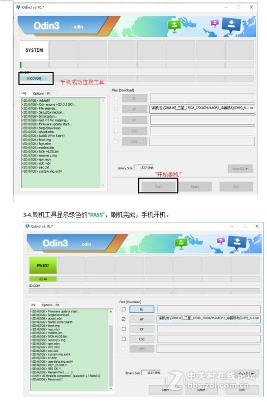The width and height of the screenshot is (267, 402).
Task: Close the Odin3 window showing SYSTEM
Action: coord(251,7)
